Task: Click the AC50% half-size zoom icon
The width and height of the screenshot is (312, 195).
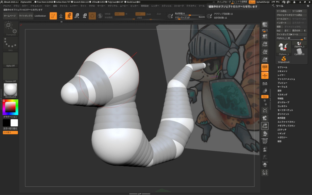Action: click(x=265, y=60)
